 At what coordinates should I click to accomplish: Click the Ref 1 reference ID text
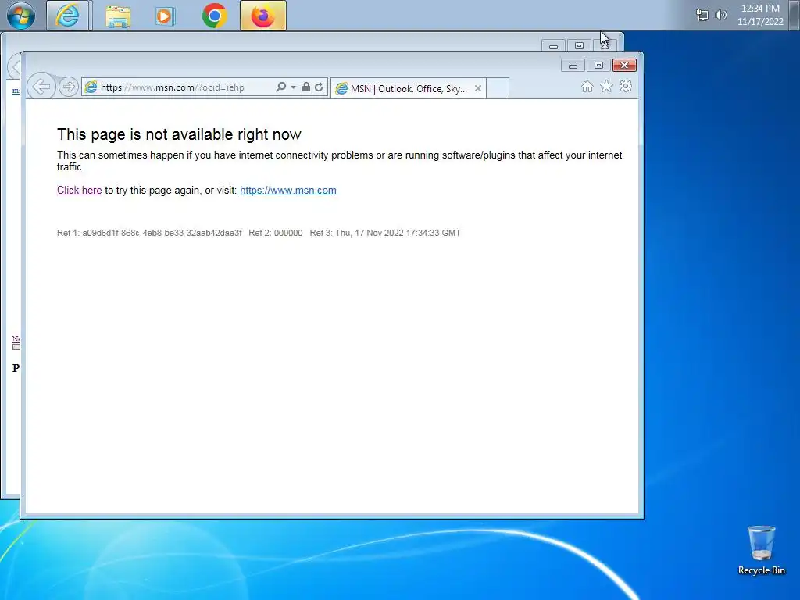pyautogui.click(x=149, y=233)
